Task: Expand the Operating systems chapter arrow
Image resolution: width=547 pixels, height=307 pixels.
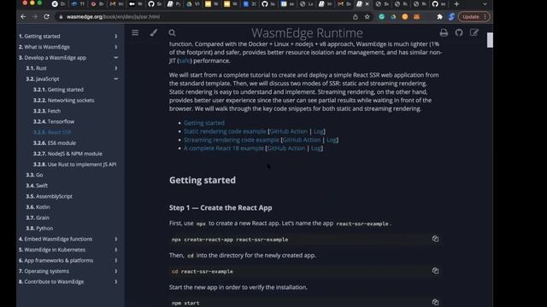Action: coord(116,271)
